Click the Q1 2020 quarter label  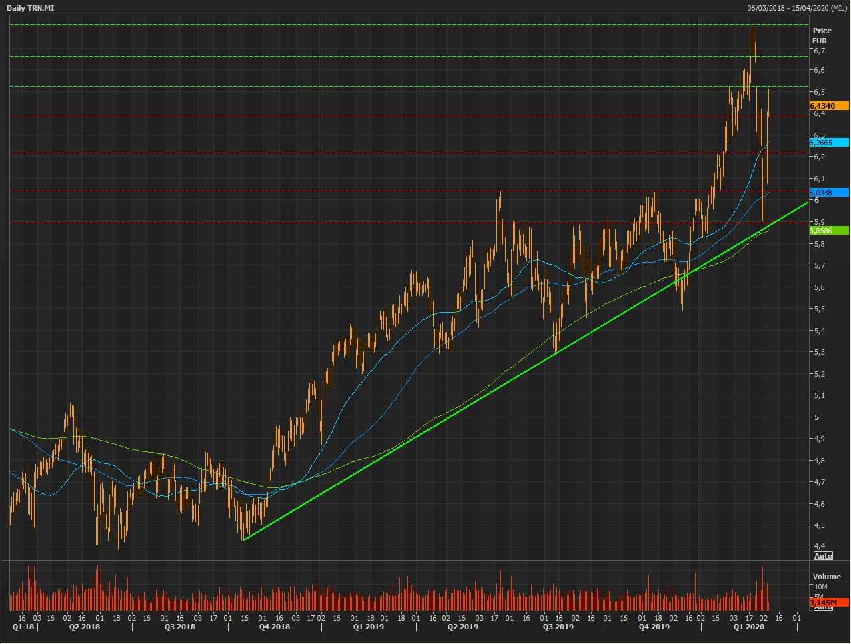pos(748,627)
